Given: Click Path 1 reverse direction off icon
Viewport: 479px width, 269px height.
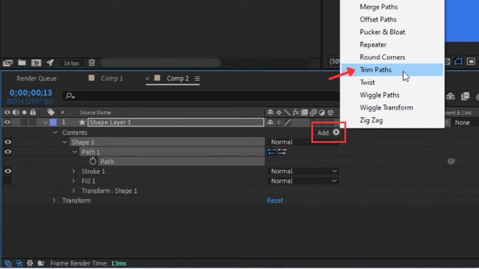Looking at the screenshot, I should (x=282, y=151).
